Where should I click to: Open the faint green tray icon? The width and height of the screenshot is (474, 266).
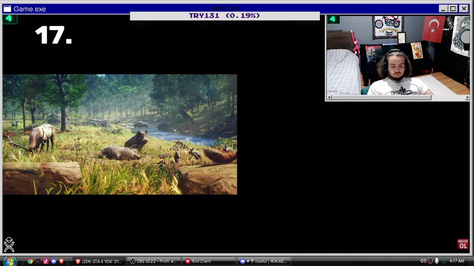[x=443, y=261]
